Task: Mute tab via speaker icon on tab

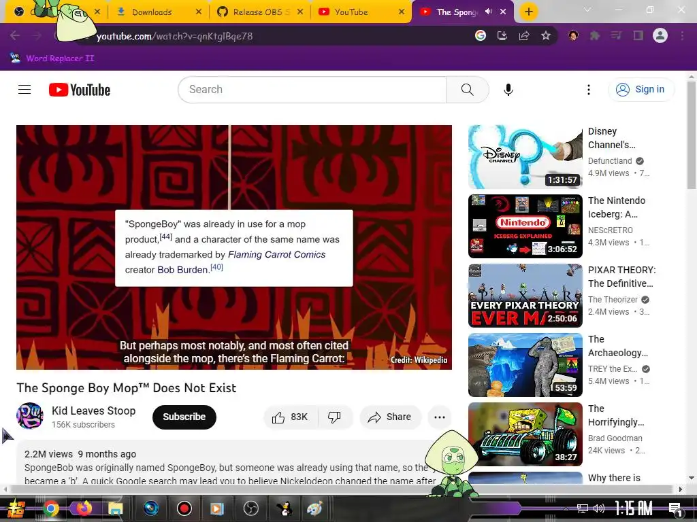Action: tap(488, 12)
